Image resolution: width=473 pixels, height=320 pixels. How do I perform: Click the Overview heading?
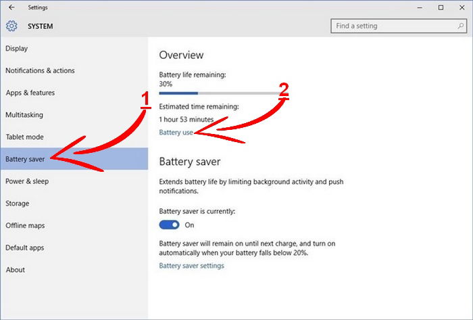(181, 55)
